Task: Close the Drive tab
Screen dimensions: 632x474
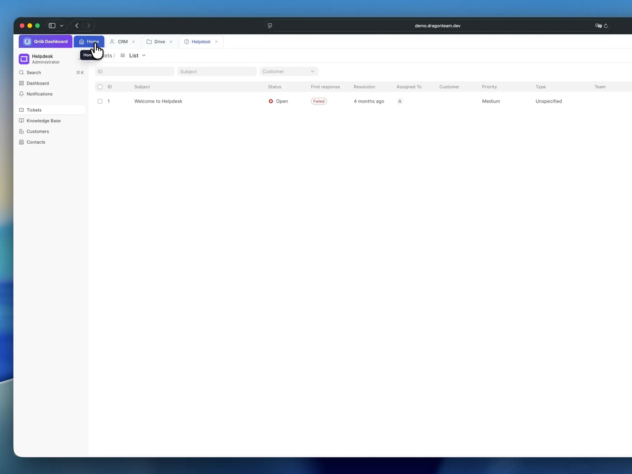Action: 171,42
